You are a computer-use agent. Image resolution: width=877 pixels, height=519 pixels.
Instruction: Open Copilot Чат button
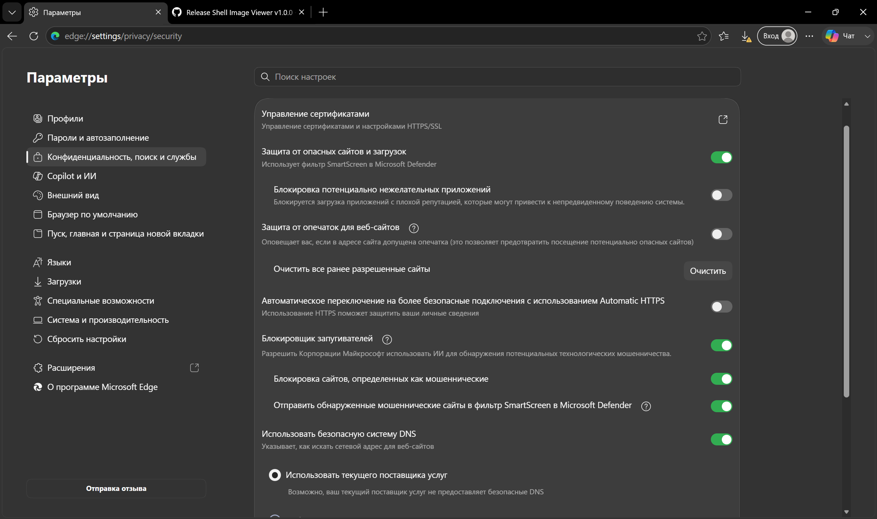pyautogui.click(x=841, y=36)
